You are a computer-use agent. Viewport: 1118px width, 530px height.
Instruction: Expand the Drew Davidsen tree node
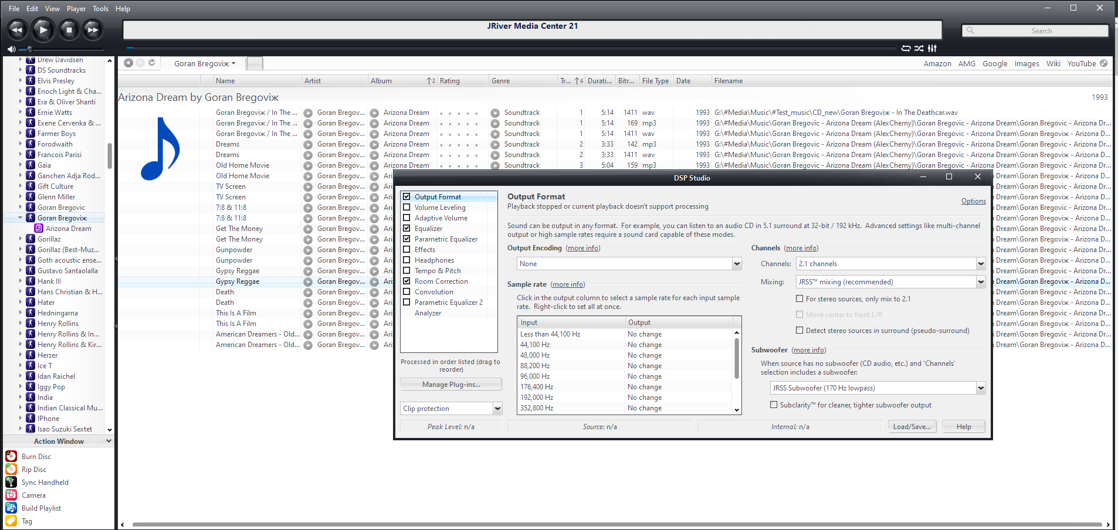[x=20, y=60]
